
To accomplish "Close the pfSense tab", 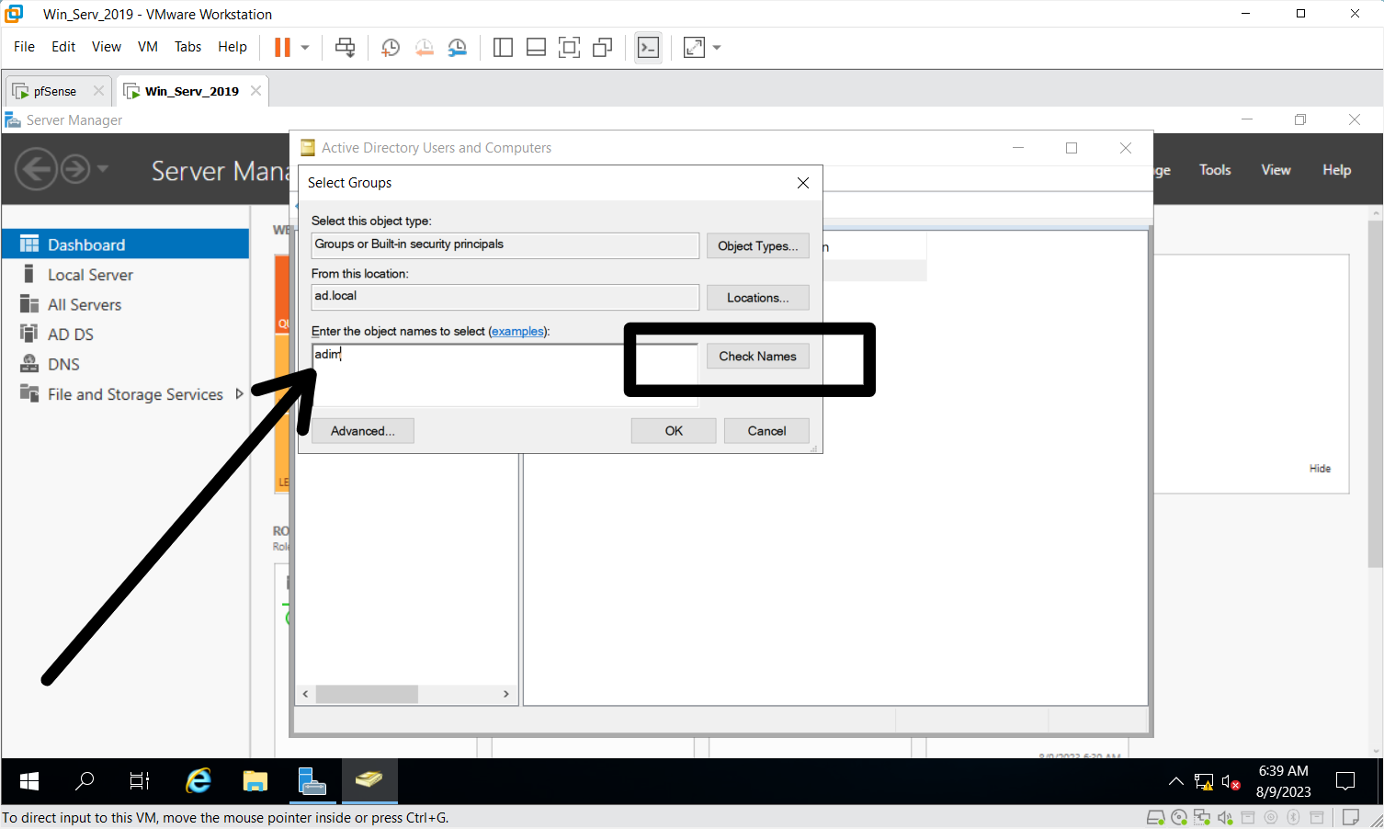I will tap(98, 91).
